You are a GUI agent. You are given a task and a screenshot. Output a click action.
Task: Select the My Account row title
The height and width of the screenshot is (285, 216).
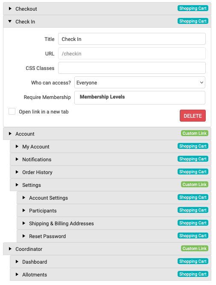tap(36, 147)
